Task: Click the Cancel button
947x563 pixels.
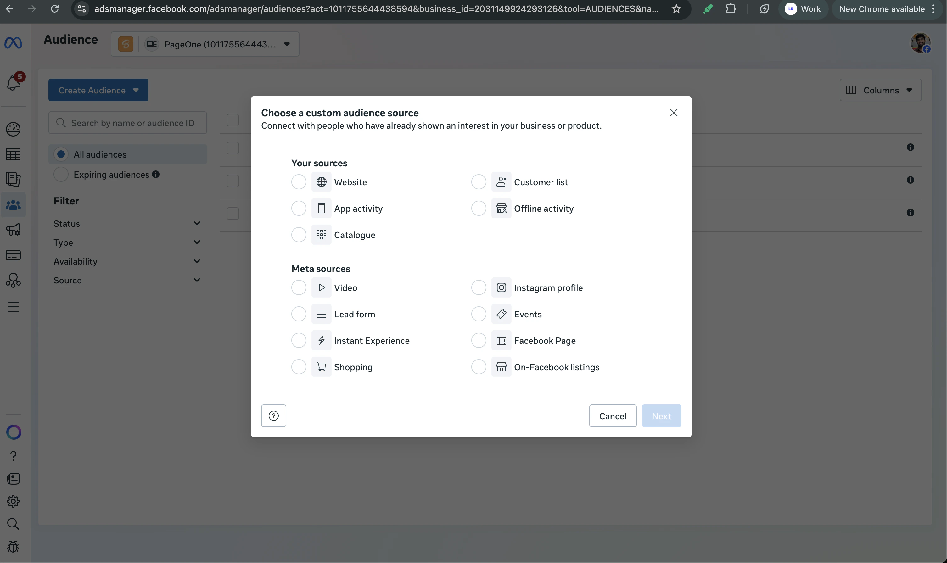Action: [612, 416]
